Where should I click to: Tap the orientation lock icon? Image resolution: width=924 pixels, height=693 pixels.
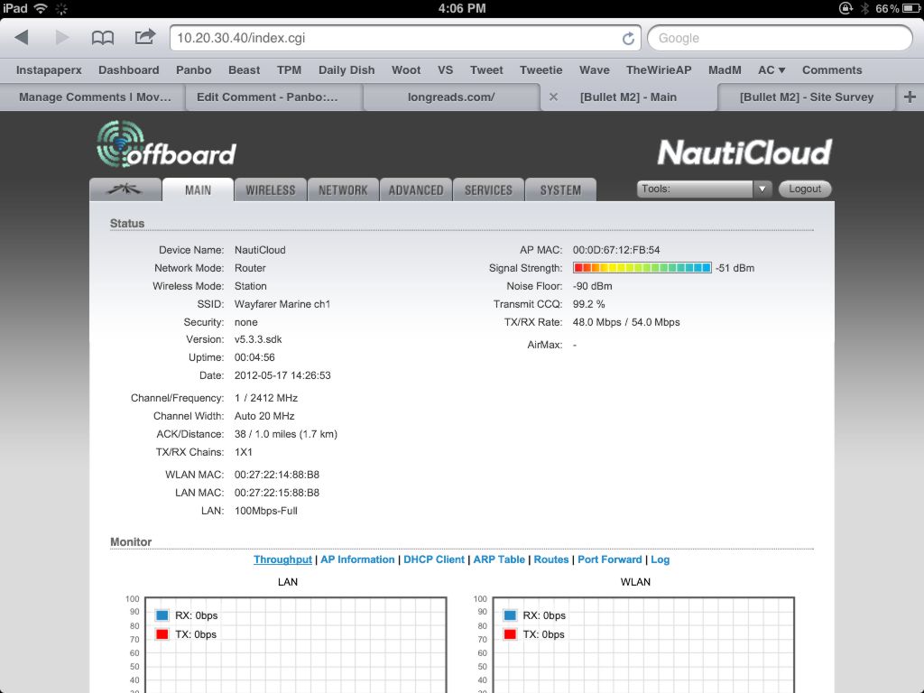[845, 8]
